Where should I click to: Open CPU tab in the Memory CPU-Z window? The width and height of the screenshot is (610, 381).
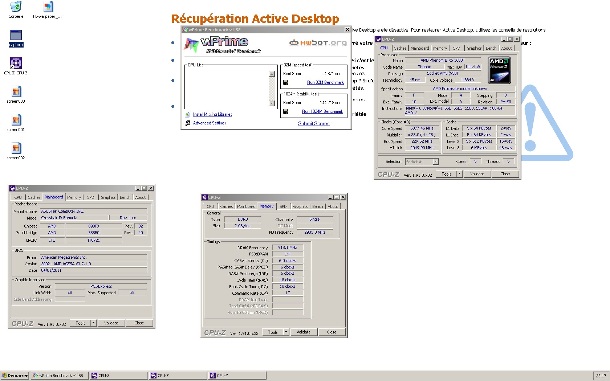[211, 206]
